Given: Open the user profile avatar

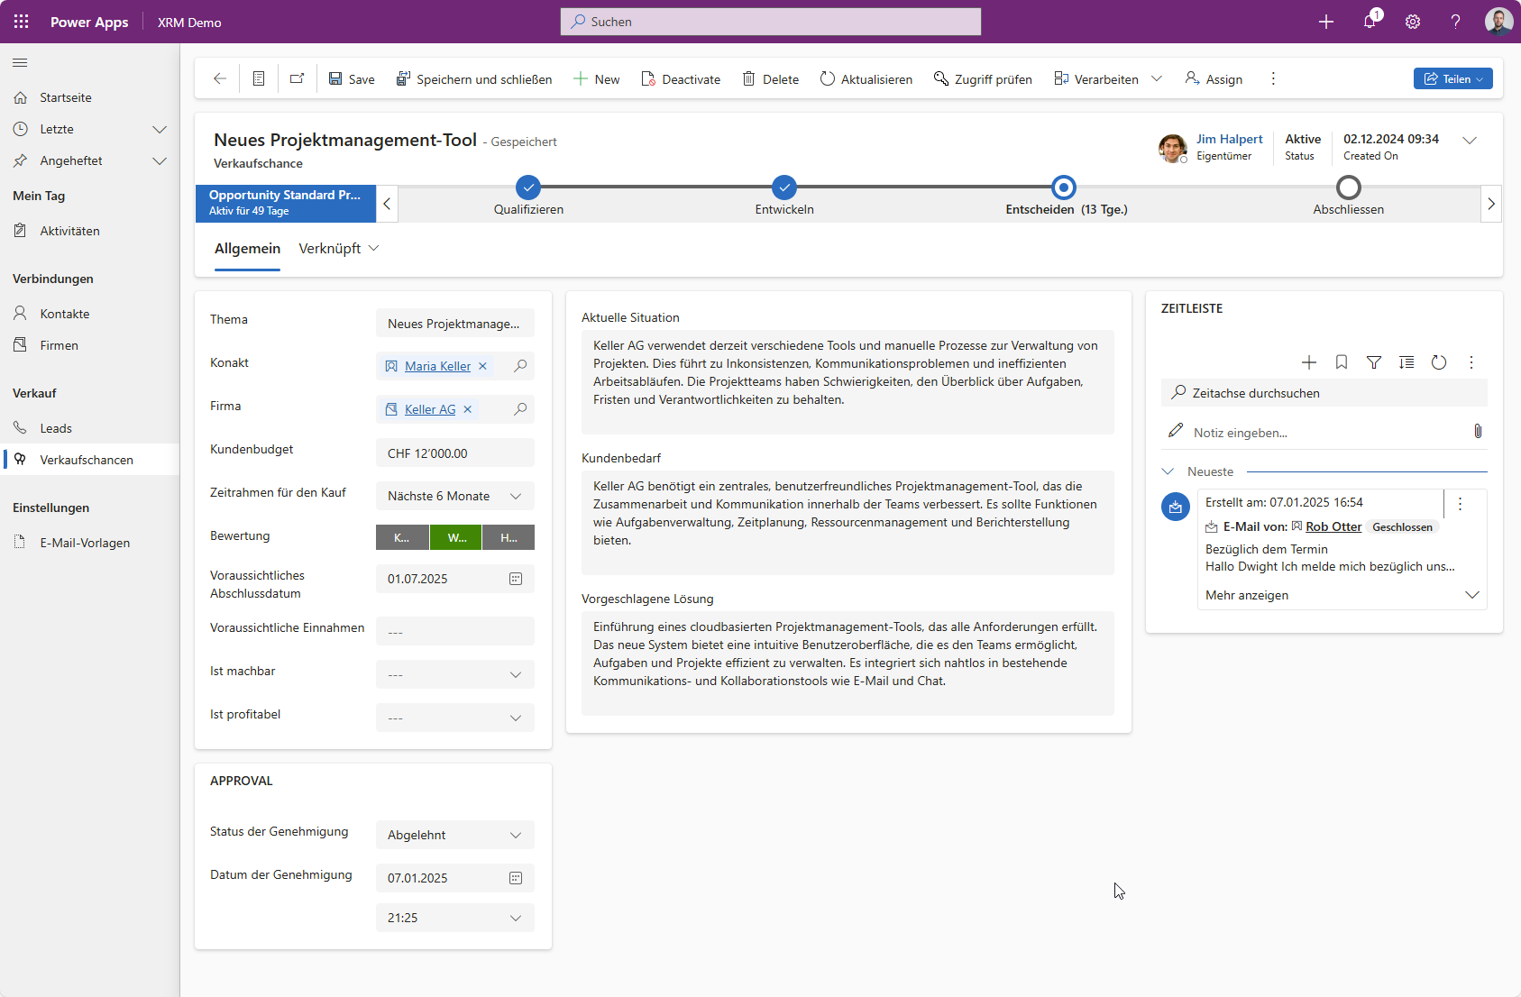Looking at the screenshot, I should coord(1498,22).
